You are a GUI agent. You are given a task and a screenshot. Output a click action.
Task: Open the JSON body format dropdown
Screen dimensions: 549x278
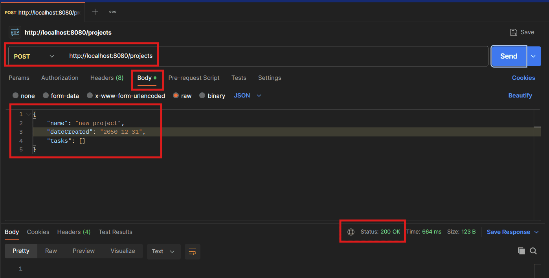[x=248, y=96]
